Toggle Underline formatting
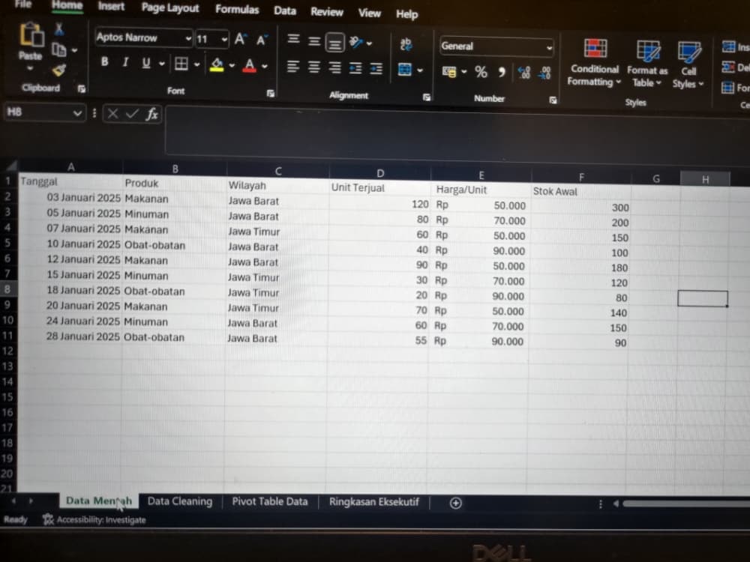The width and height of the screenshot is (750, 562). click(x=146, y=63)
